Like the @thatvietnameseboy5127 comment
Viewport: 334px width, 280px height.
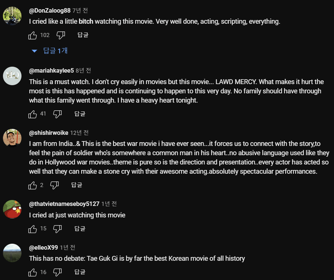pos(33,229)
